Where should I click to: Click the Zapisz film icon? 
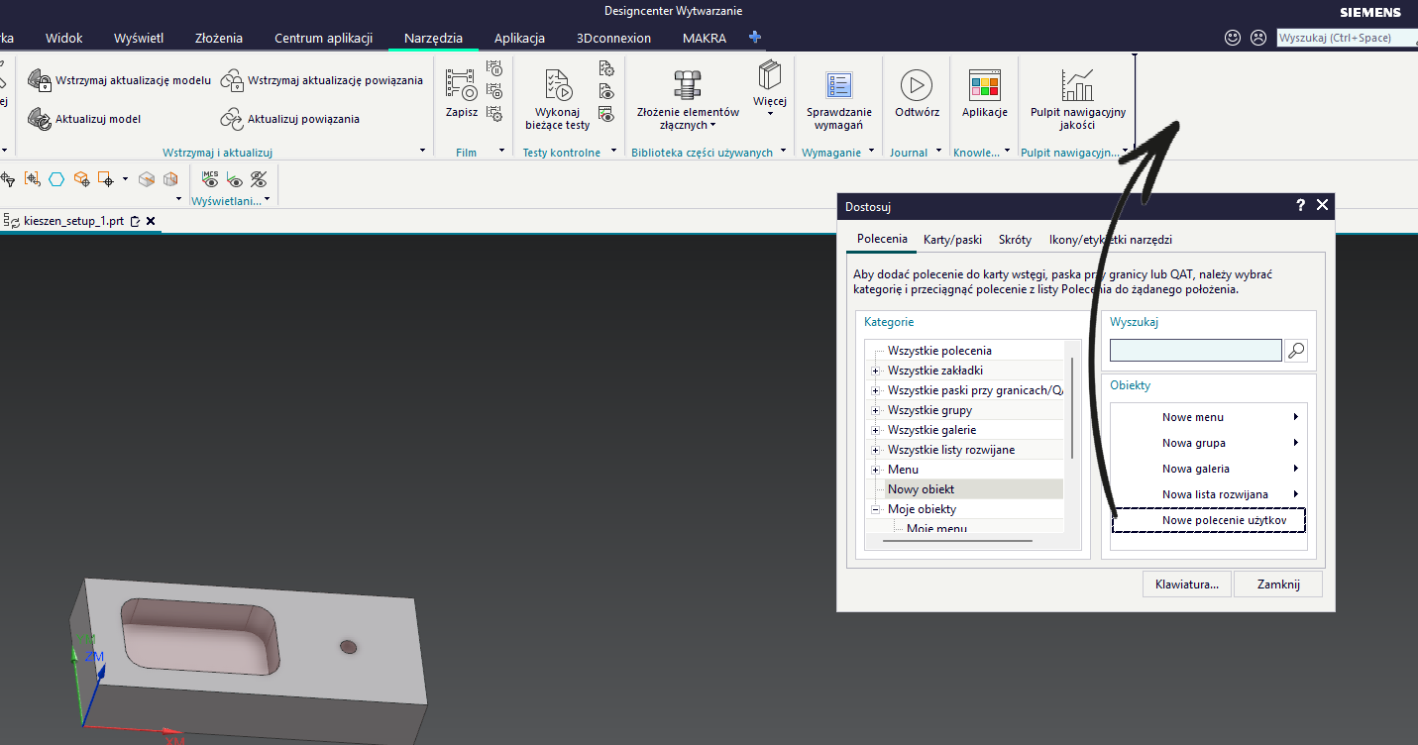[461, 85]
